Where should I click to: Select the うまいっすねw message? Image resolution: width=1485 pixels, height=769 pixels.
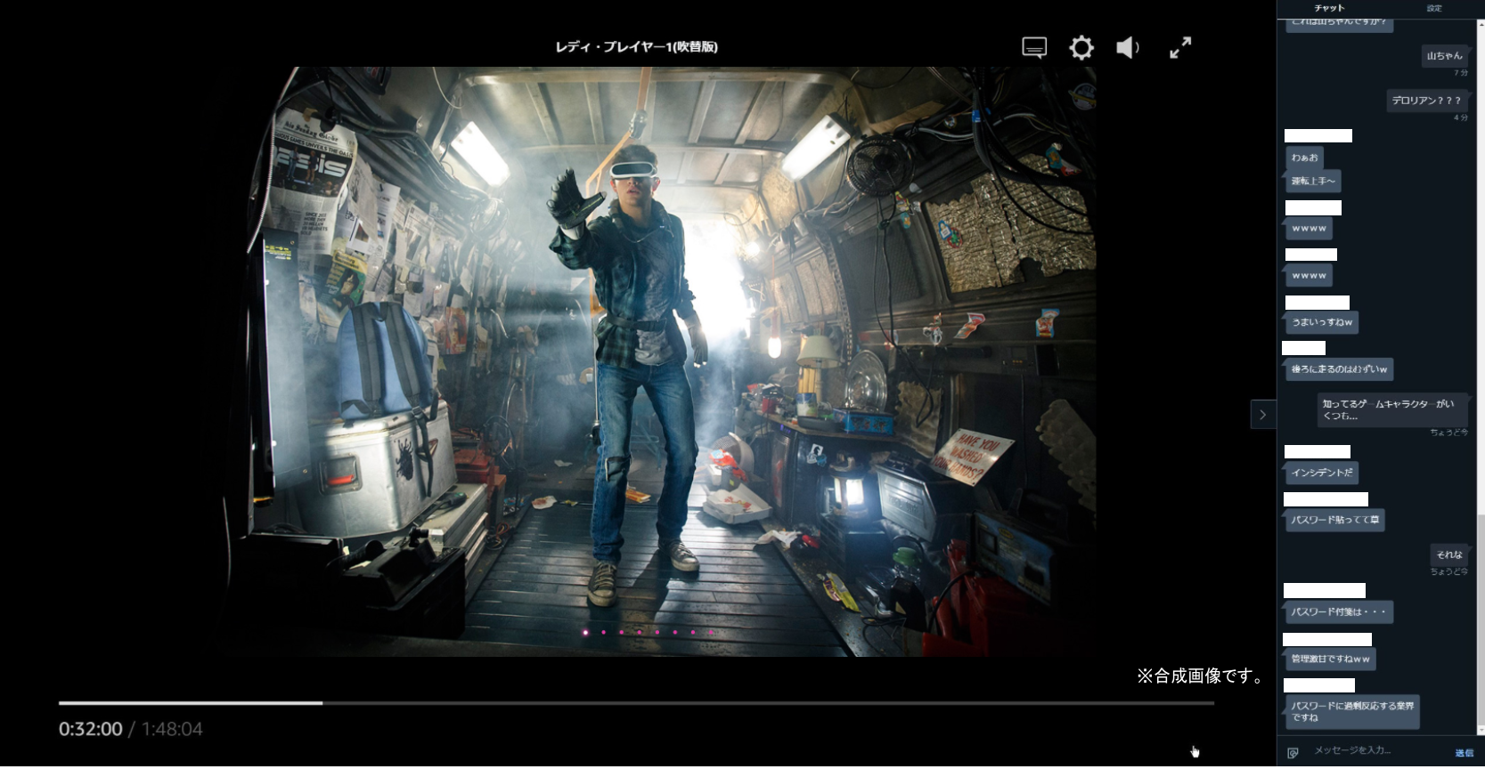pyautogui.click(x=1322, y=322)
